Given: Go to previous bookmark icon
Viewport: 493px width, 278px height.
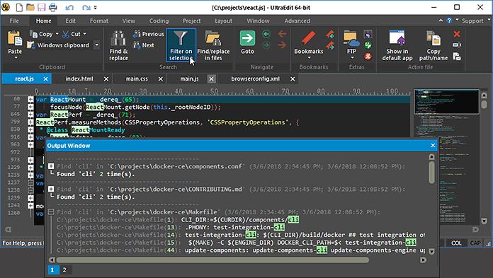Looking at the screenshot, I should [330, 34].
